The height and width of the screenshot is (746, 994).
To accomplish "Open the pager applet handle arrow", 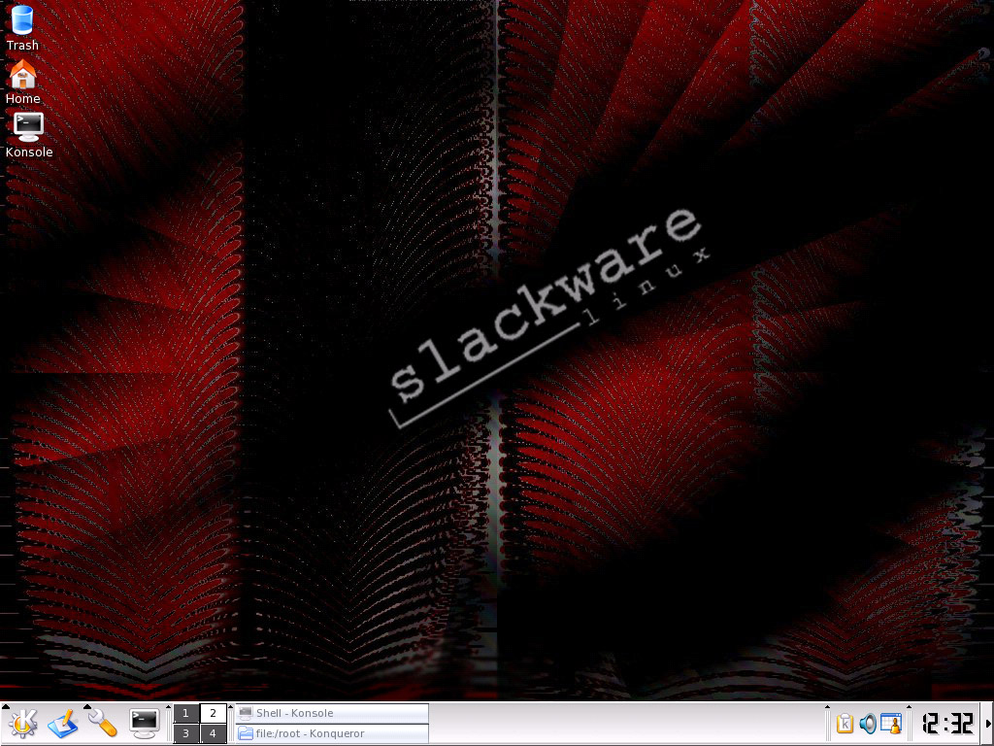I will 169,707.
